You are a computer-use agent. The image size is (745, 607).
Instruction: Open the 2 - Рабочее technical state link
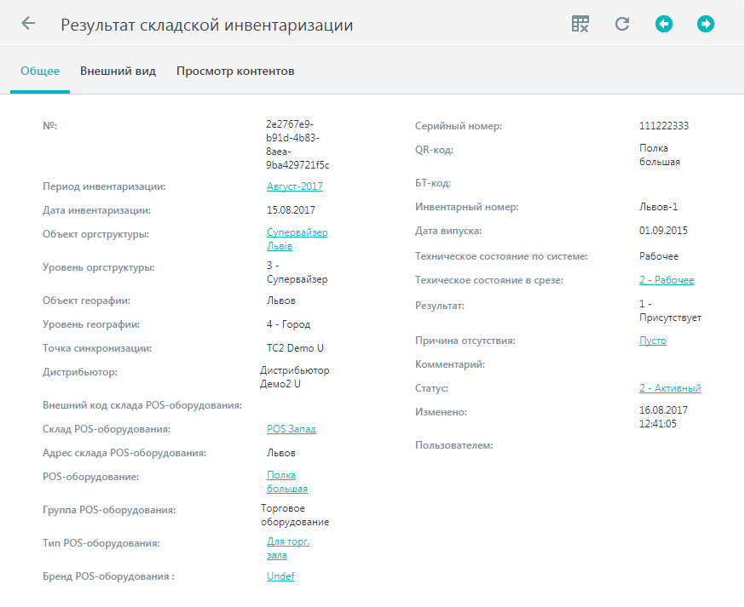click(666, 280)
